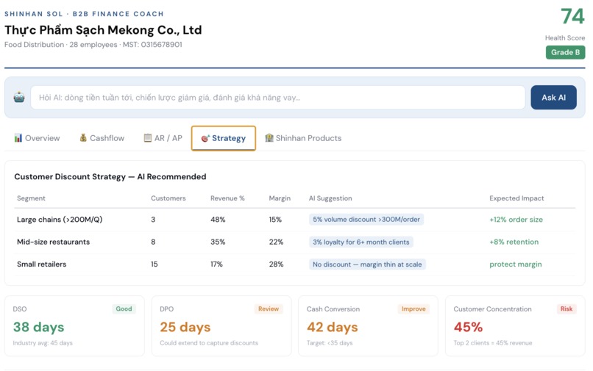Screen dimensions: 593x371
Task: Click the Customers column header
Action: 168,198
